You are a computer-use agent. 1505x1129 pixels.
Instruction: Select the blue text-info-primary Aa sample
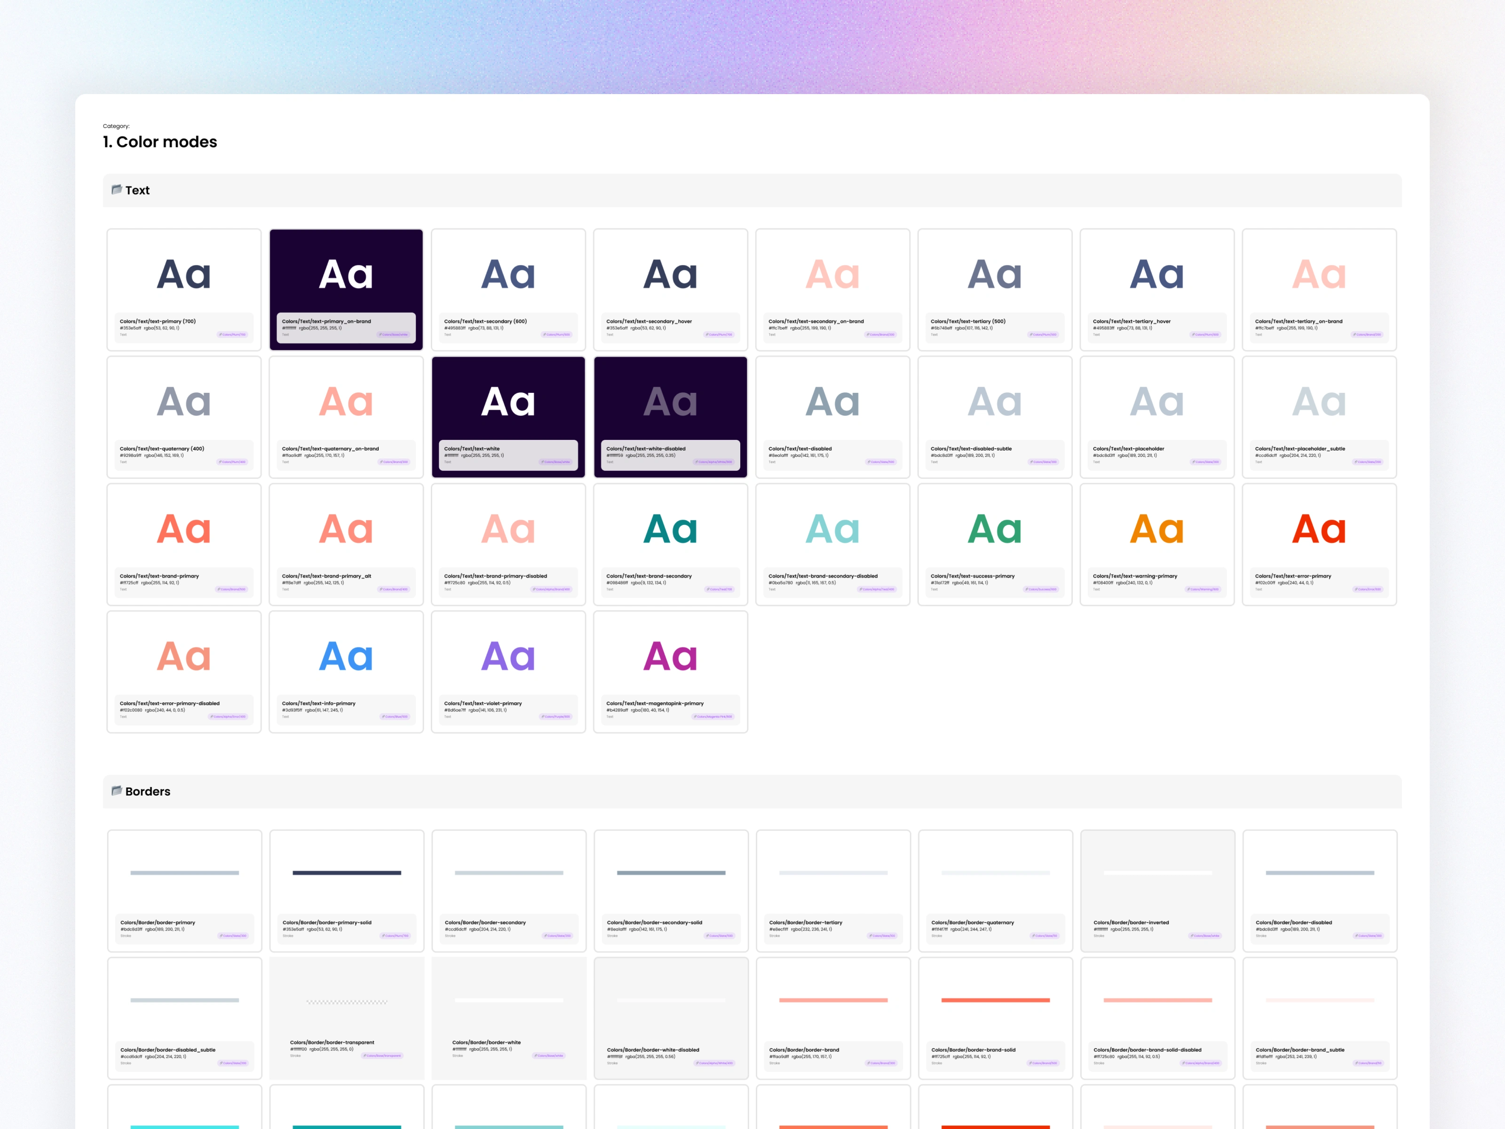pos(346,657)
